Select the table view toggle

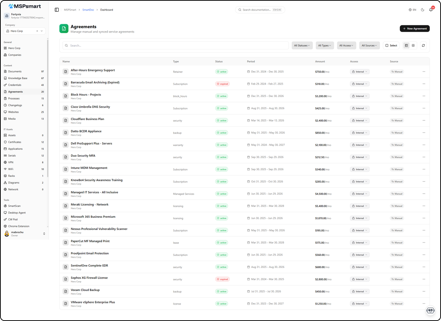click(406, 45)
